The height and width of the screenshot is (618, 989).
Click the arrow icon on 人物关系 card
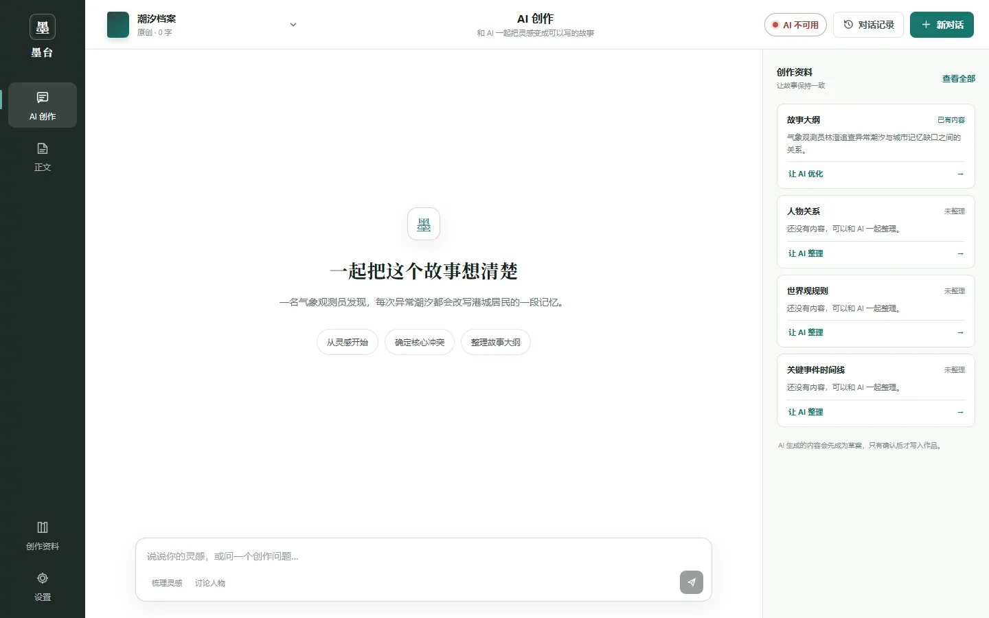[960, 254]
